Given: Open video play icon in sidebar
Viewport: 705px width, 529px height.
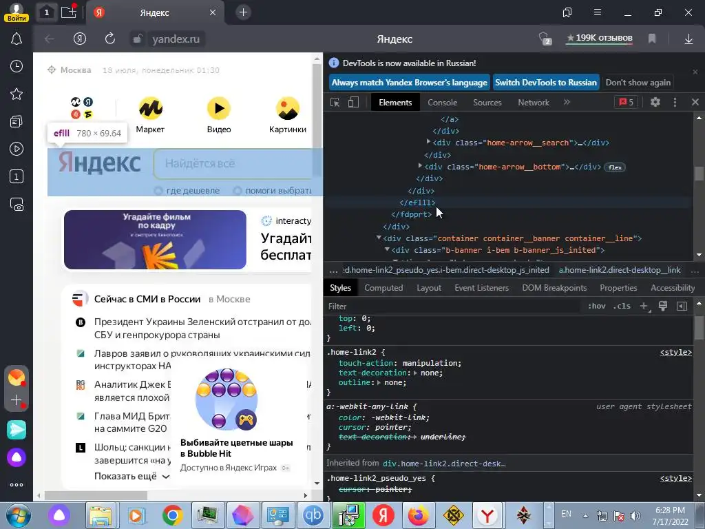Looking at the screenshot, I should [x=17, y=149].
